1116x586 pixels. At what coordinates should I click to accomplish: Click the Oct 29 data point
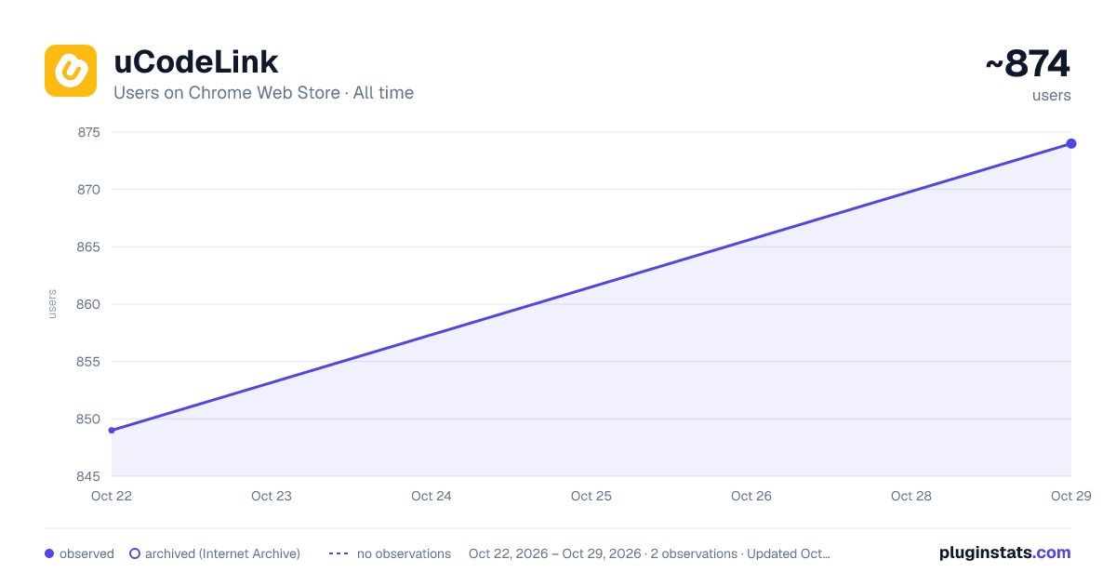tap(1071, 143)
